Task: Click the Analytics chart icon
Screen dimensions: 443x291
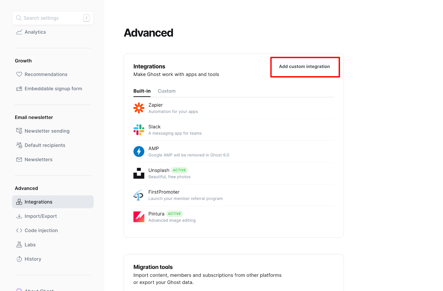Action: click(x=19, y=32)
